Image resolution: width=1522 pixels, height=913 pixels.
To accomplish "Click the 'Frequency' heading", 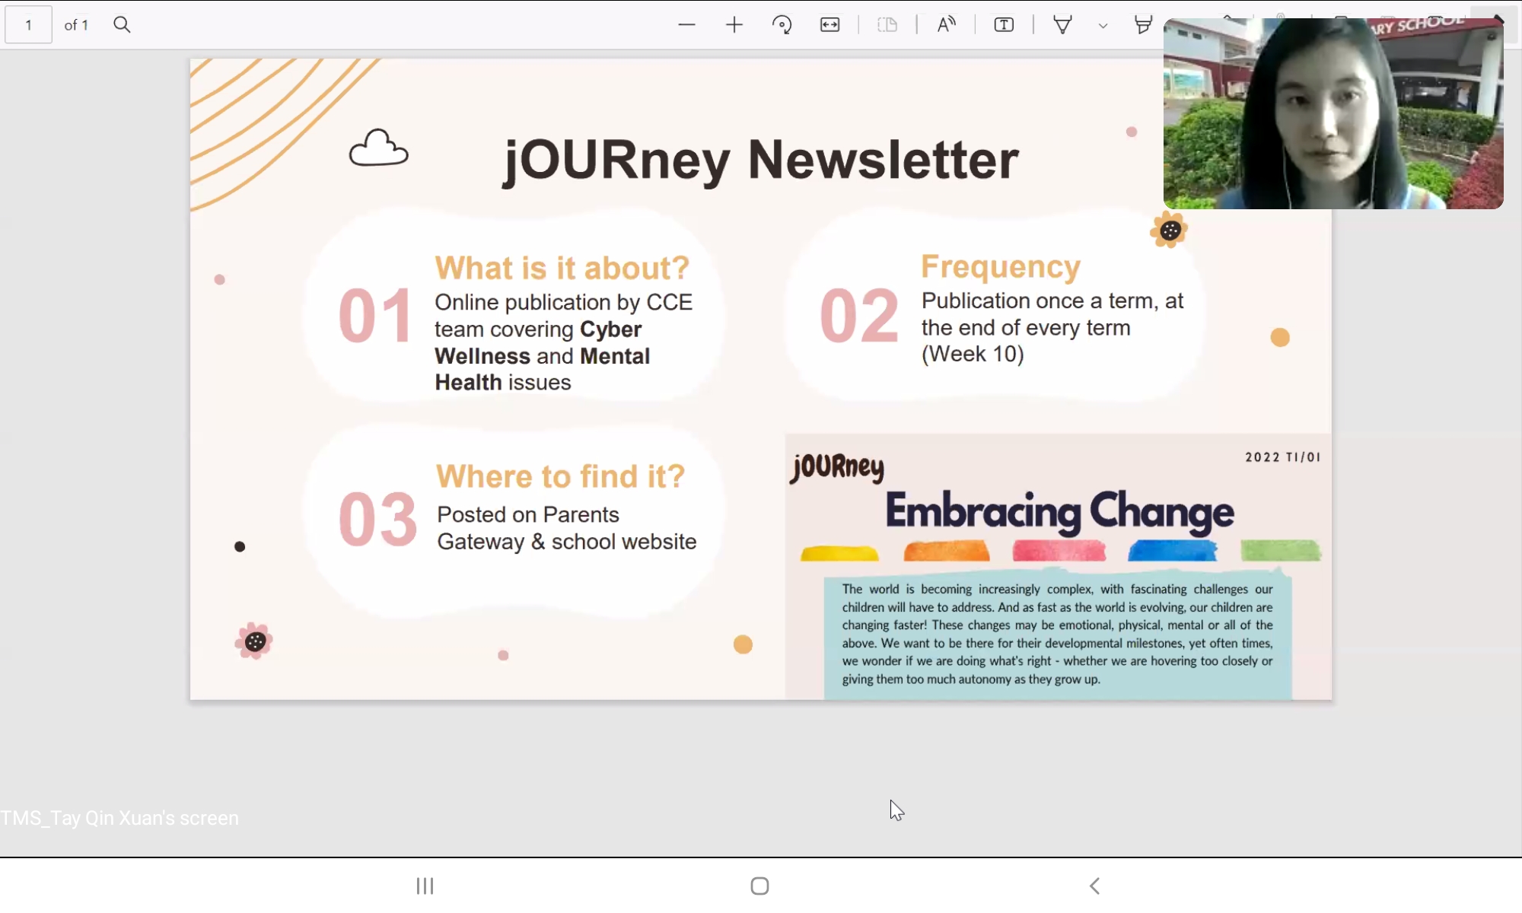I will point(1001,267).
